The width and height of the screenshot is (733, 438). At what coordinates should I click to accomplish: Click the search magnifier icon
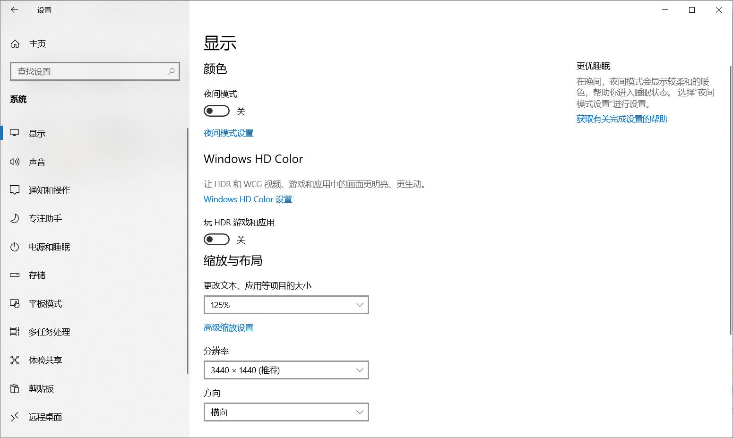pos(171,71)
